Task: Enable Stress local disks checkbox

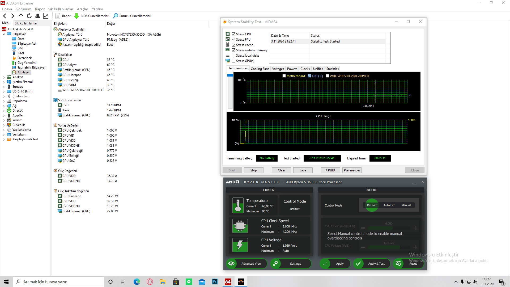Action: click(234, 56)
